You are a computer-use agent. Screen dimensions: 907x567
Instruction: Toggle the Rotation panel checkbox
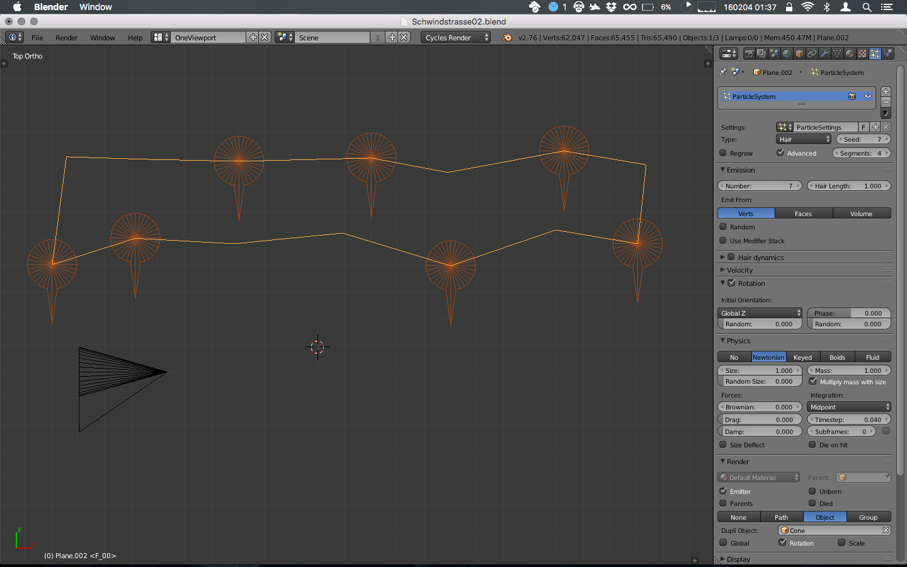coord(731,283)
